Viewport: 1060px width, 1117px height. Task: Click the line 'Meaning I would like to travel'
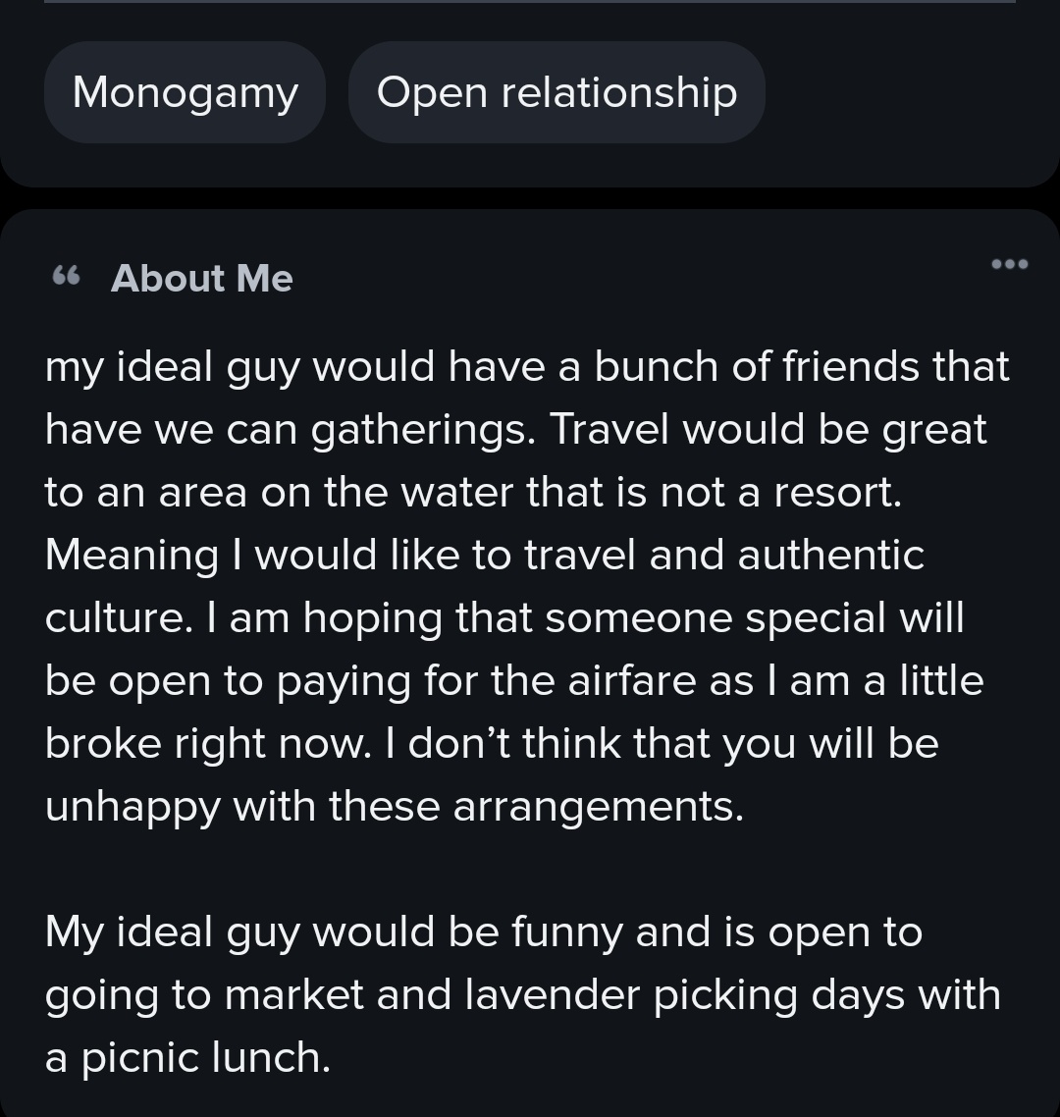click(485, 555)
